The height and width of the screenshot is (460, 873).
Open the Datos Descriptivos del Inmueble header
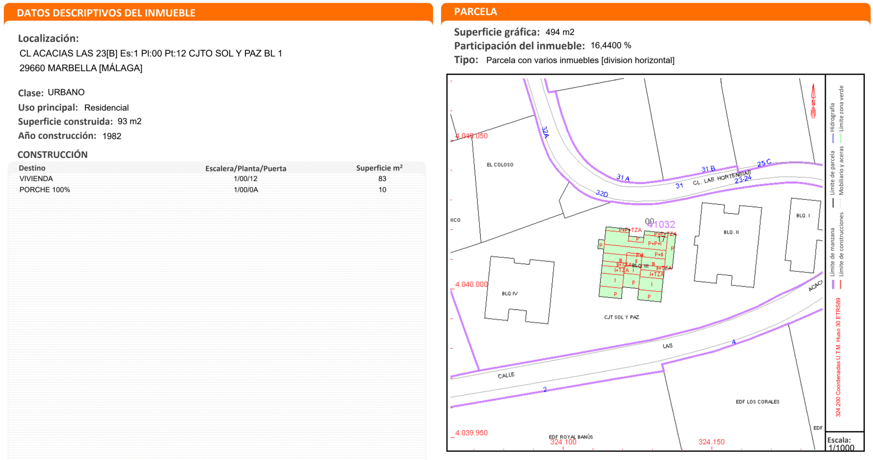(106, 13)
